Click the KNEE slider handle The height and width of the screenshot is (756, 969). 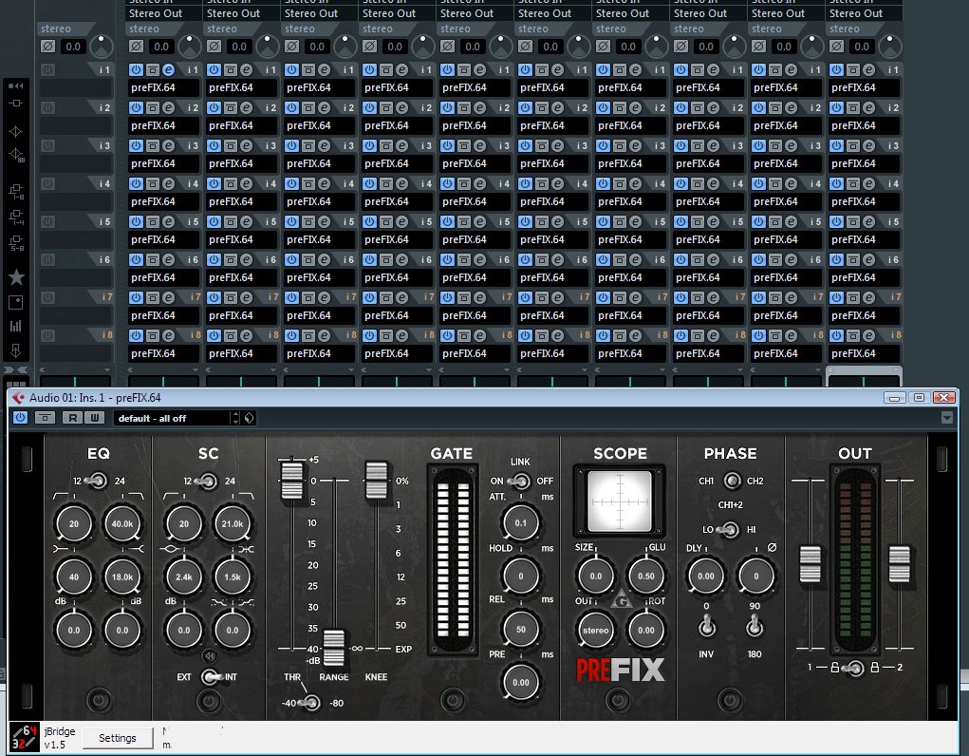click(377, 481)
